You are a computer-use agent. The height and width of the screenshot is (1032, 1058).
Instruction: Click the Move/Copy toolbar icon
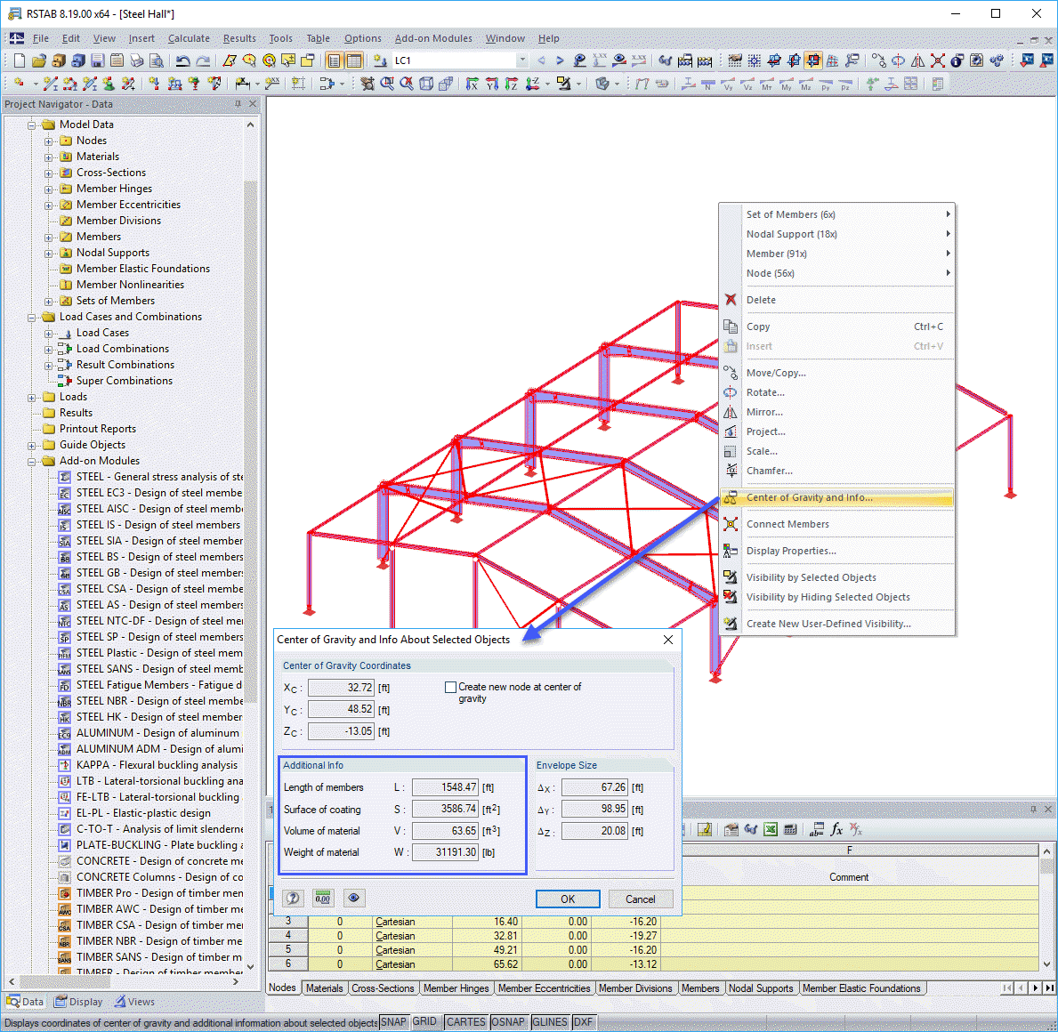tap(878, 60)
